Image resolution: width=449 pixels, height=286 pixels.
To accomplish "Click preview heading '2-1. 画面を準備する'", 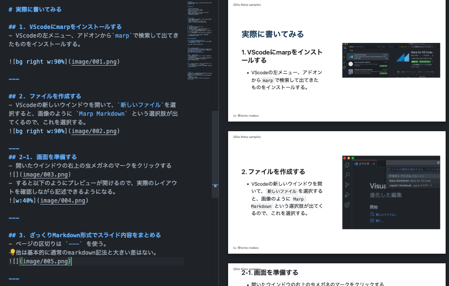I will coord(270,272).
